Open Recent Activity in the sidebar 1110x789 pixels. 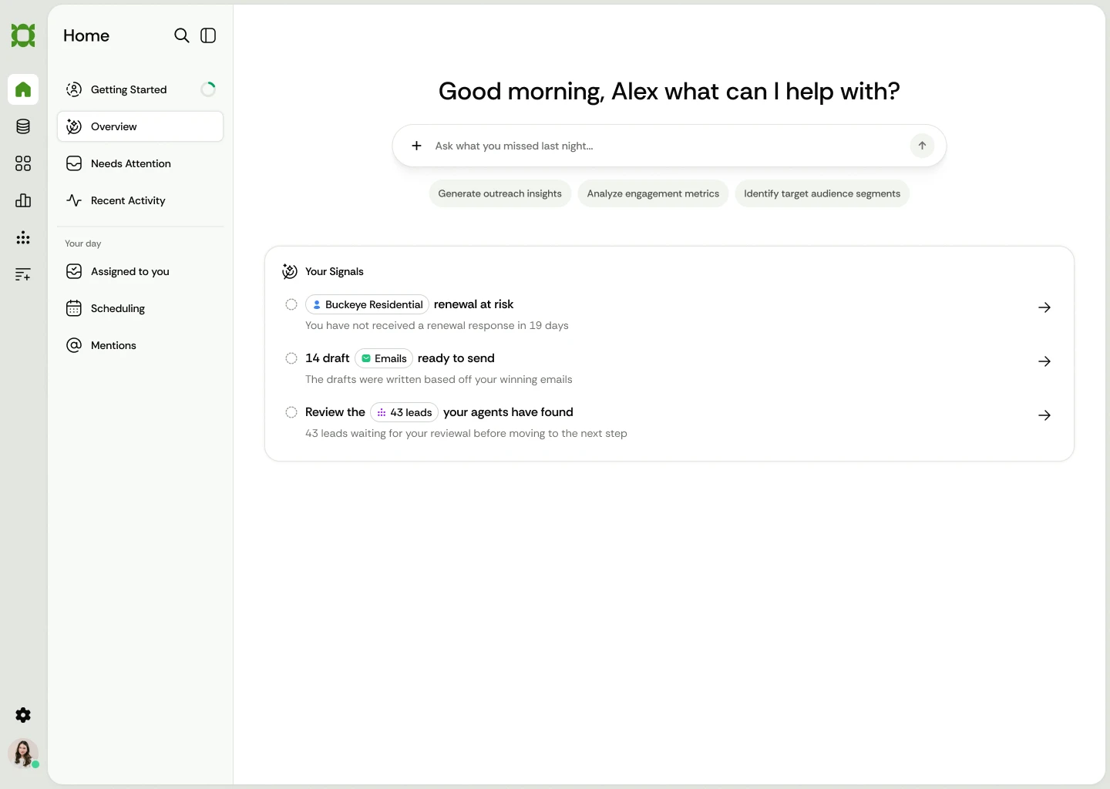click(140, 200)
